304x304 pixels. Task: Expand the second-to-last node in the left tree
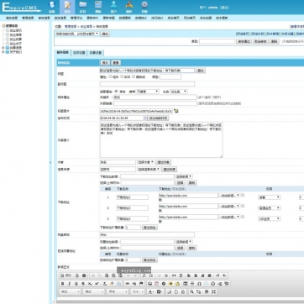coord(3,48)
